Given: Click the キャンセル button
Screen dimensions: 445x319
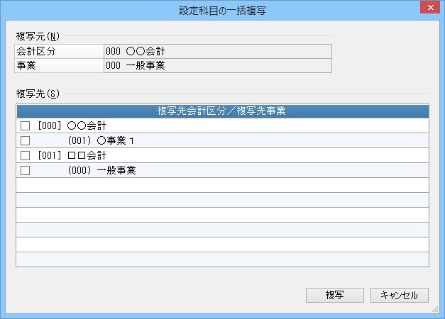Looking at the screenshot, I should coord(400,295).
